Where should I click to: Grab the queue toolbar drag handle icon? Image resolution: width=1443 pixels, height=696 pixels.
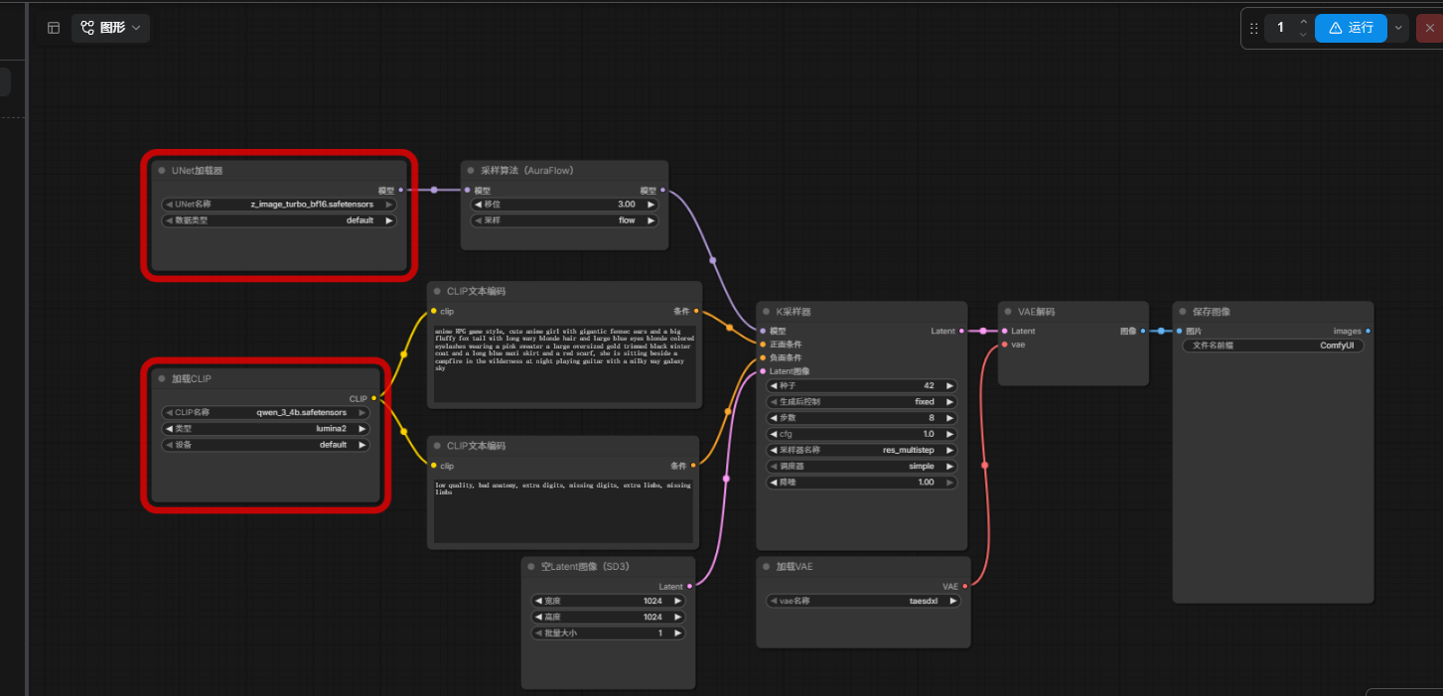[x=1253, y=28]
